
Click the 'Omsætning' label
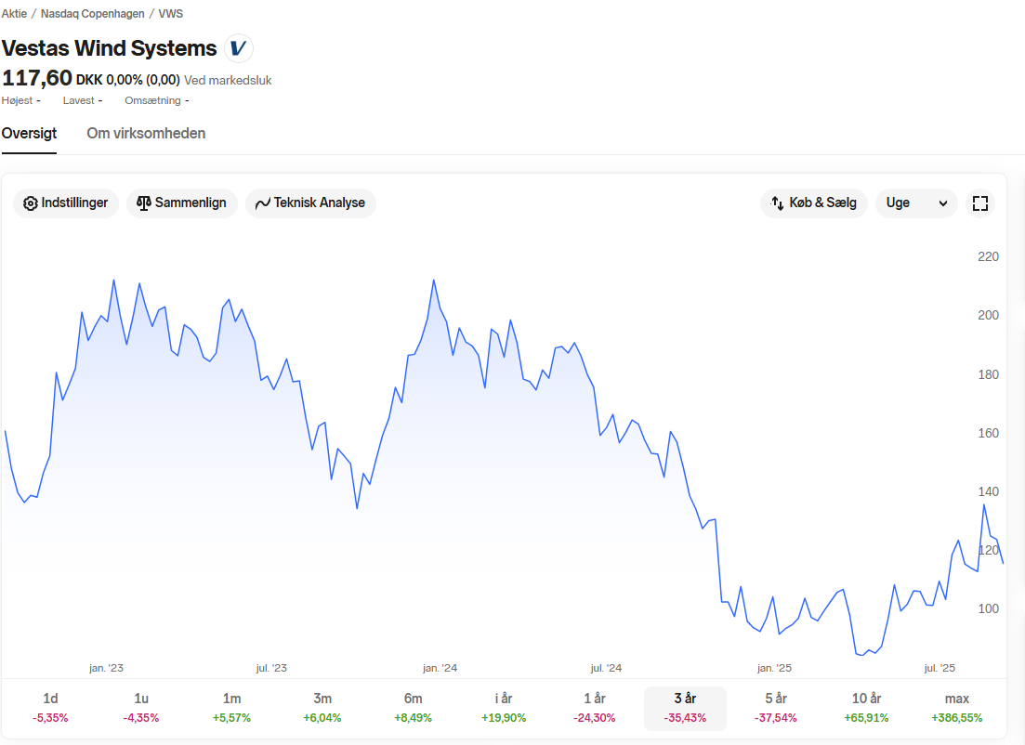coord(153,100)
